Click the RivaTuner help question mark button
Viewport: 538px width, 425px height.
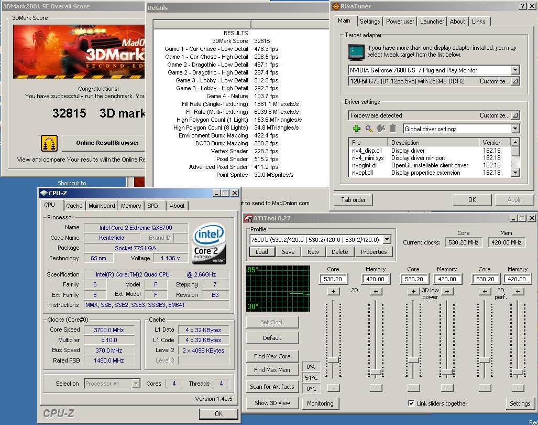(522, 6)
